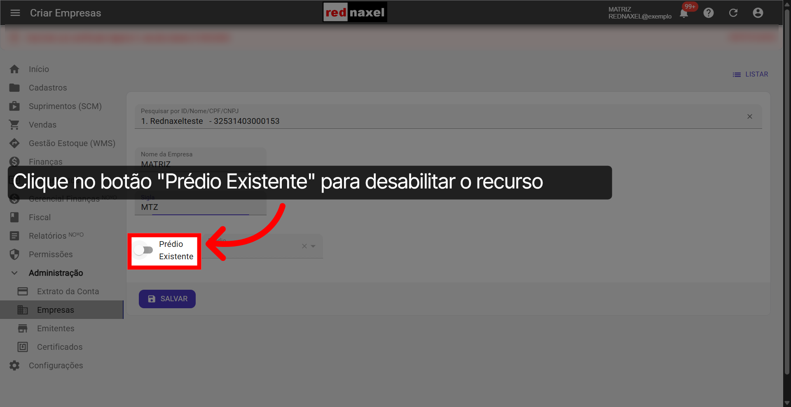Click the MATRIZ REDNAXEL@exemplo account text
The height and width of the screenshot is (407, 791).
click(x=640, y=13)
